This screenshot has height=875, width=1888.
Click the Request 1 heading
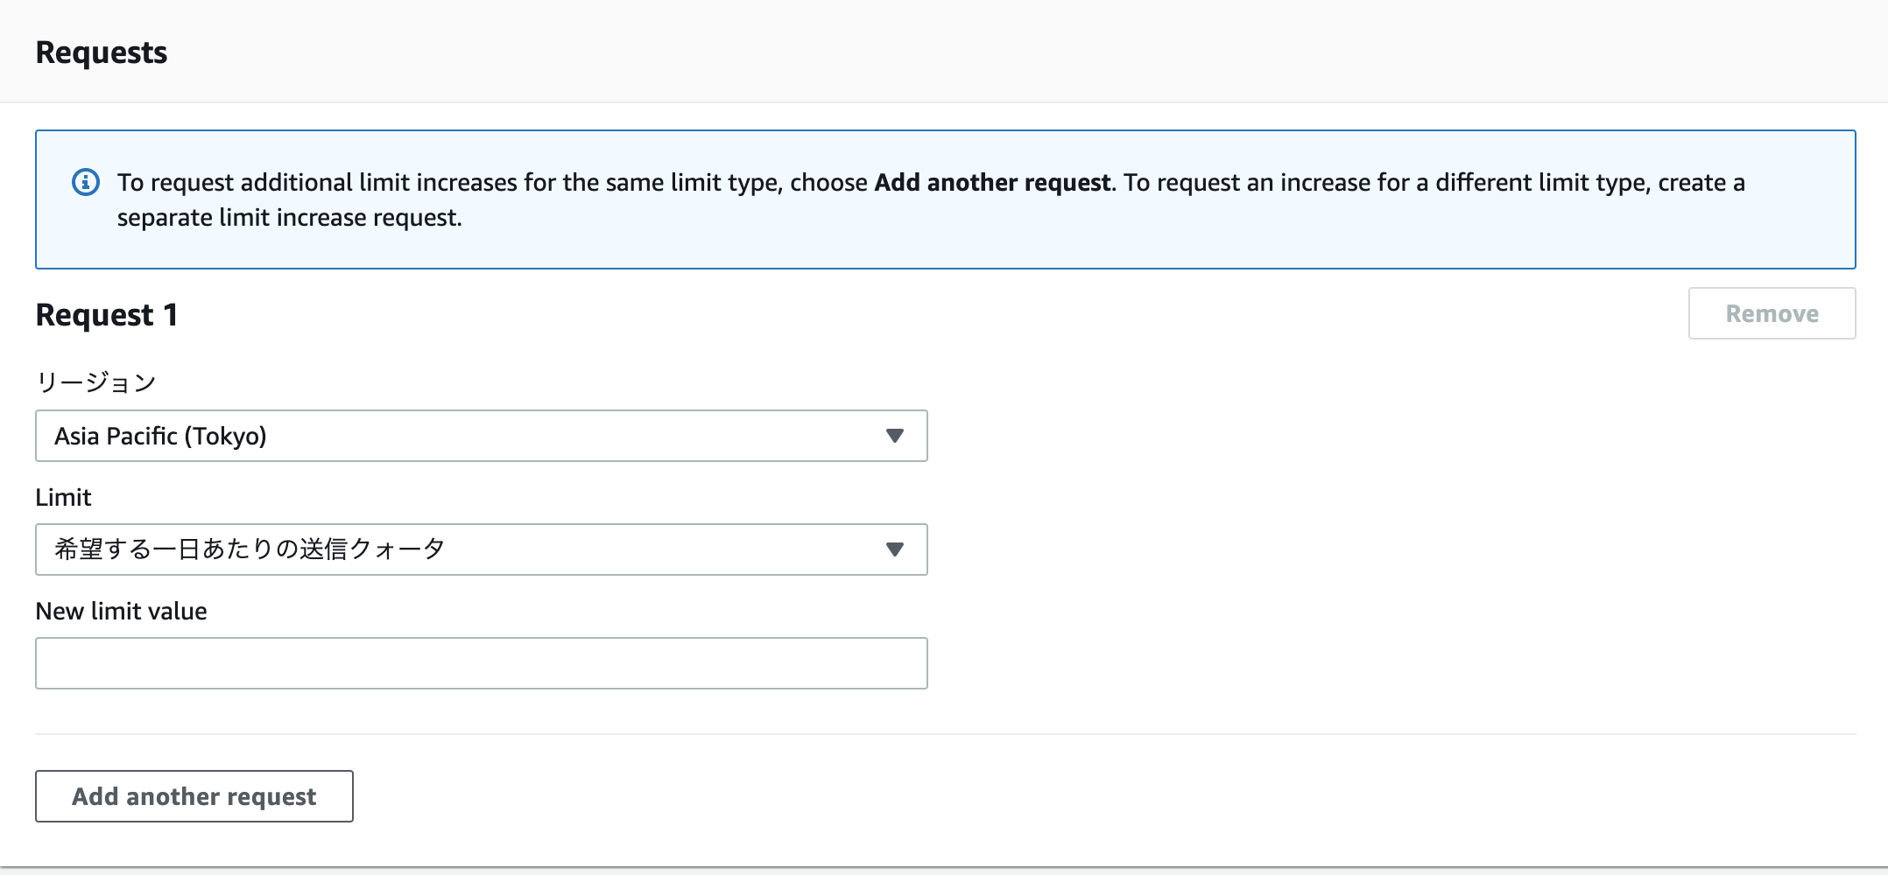[107, 315]
